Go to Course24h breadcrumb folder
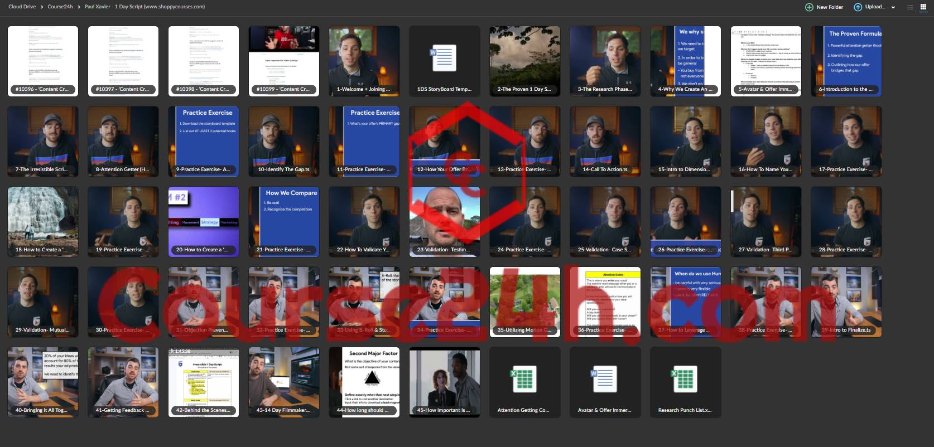This screenshot has height=447, width=934. coord(60,7)
